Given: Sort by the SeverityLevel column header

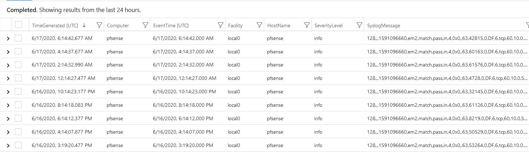Looking at the screenshot, I should click(x=328, y=25).
